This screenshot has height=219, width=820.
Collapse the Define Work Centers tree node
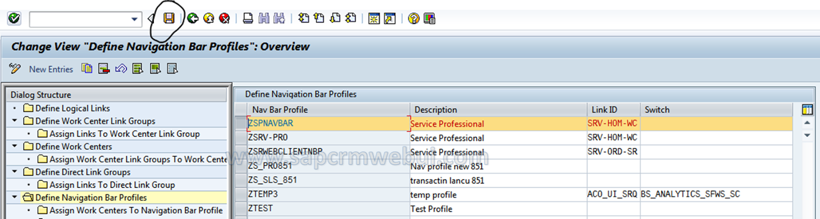click(14, 146)
